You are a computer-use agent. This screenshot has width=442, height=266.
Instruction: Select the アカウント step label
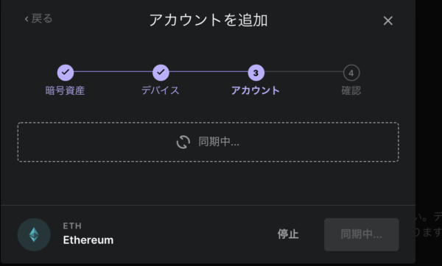pyautogui.click(x=256, y=90)
